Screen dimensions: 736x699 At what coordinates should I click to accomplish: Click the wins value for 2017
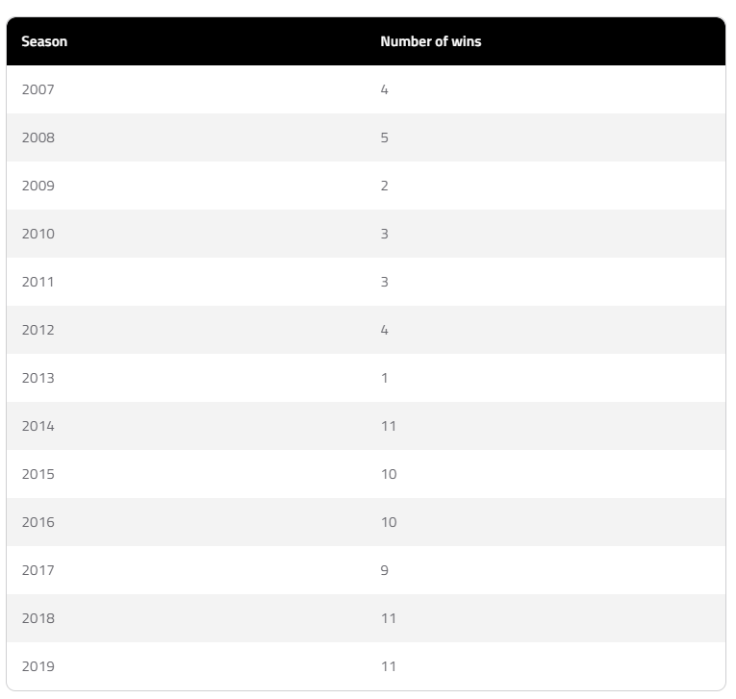[385, 570]
